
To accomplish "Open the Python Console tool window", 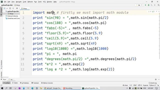I will click(47, 83).
